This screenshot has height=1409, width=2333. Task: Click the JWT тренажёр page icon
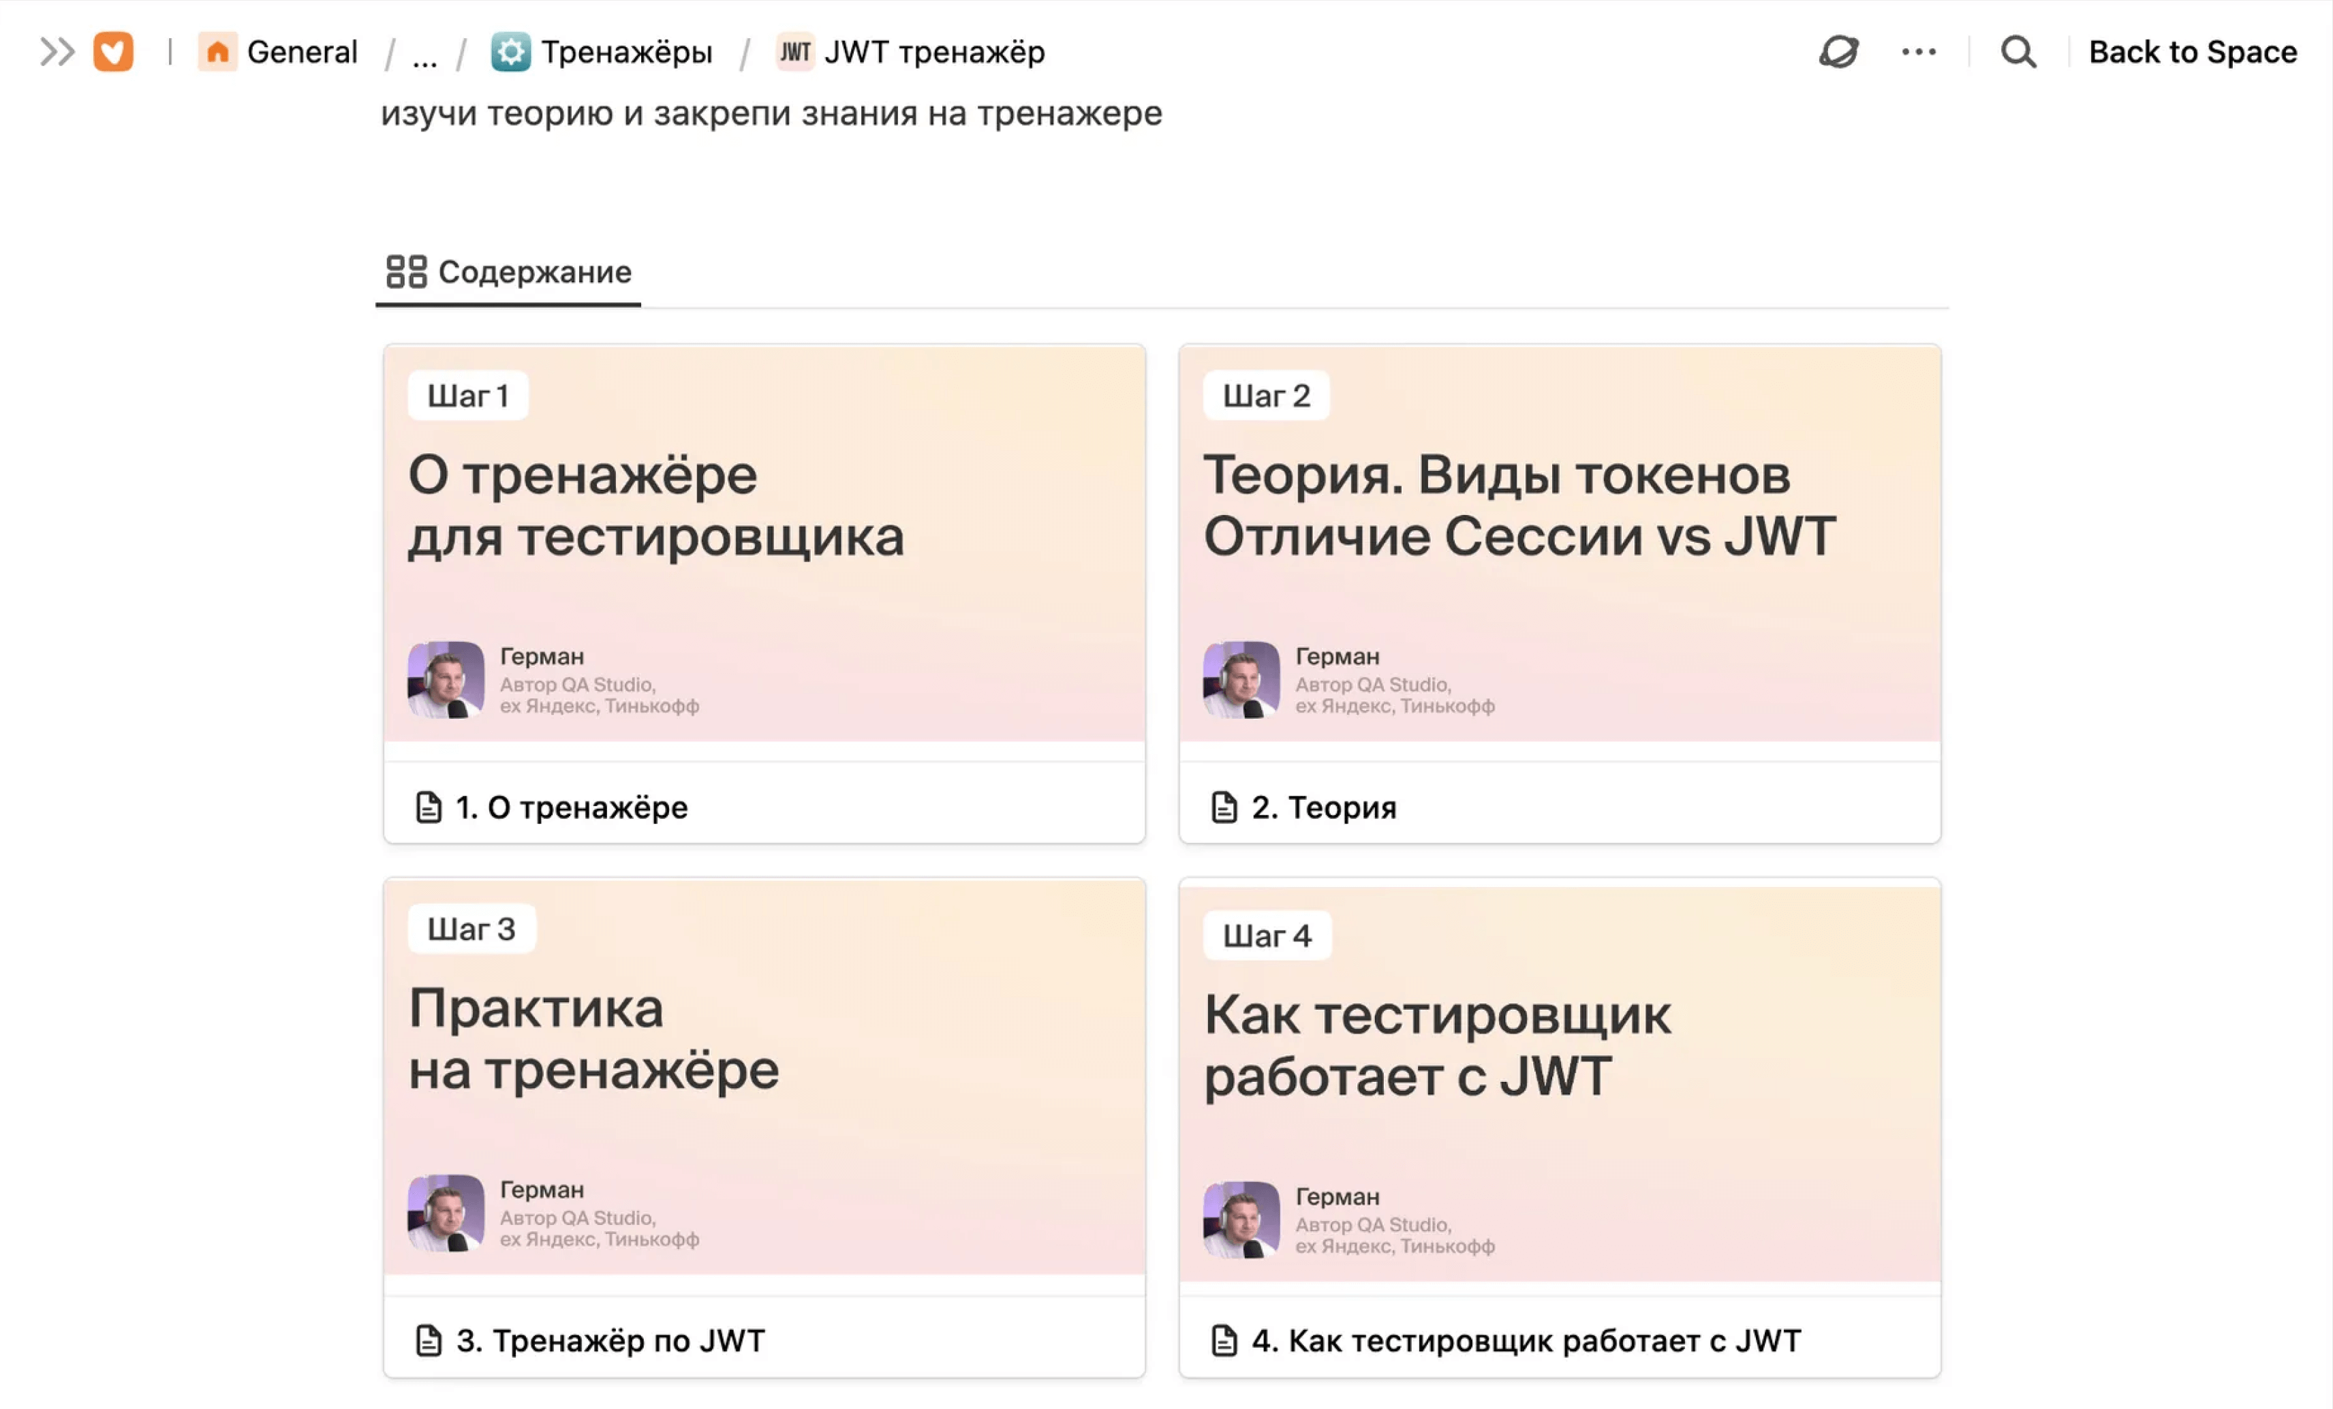pos(794,51)
